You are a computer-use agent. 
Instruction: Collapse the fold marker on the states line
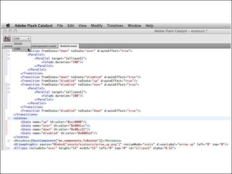9,118
